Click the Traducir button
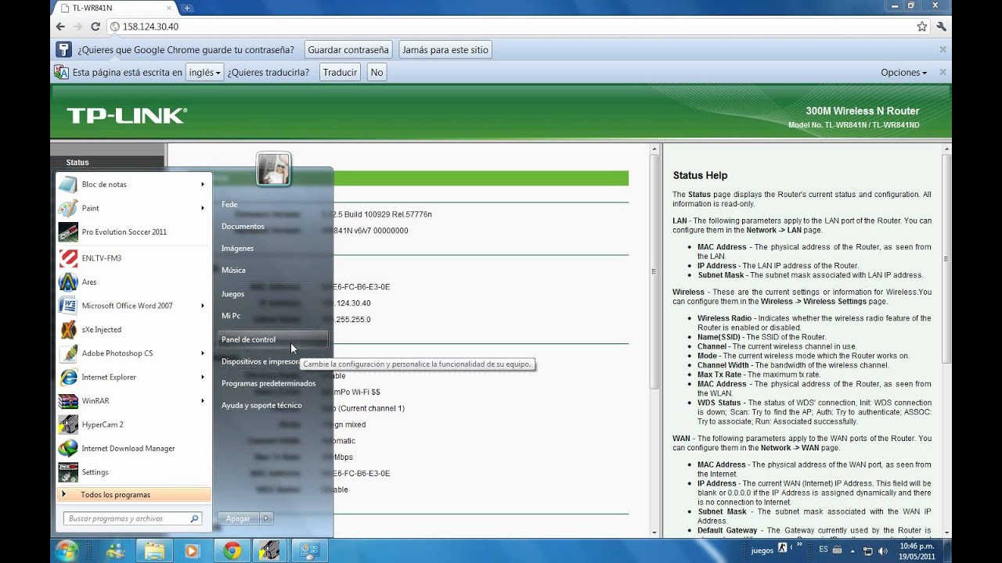1002x563 pixels. [x=340, y=73]
